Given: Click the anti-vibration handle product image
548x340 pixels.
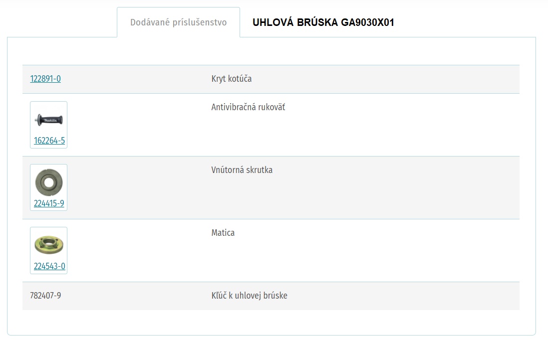Looking at the screenshot, I should (x=49, y=120).
